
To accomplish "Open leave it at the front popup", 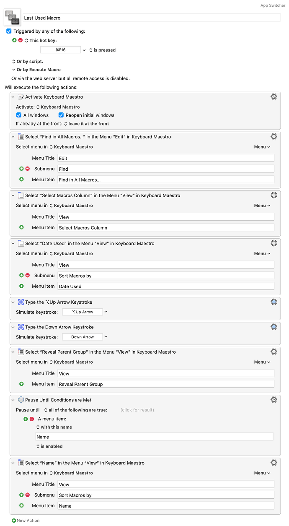I will tap(86, 124).
